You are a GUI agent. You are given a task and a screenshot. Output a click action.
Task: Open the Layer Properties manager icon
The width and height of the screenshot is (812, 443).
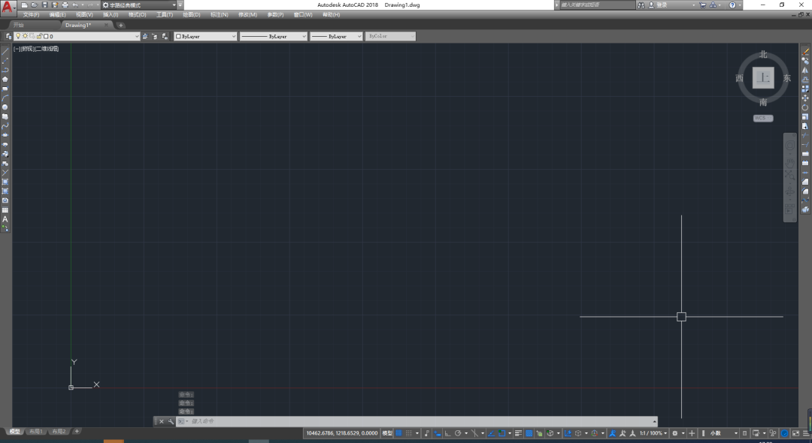8,36
